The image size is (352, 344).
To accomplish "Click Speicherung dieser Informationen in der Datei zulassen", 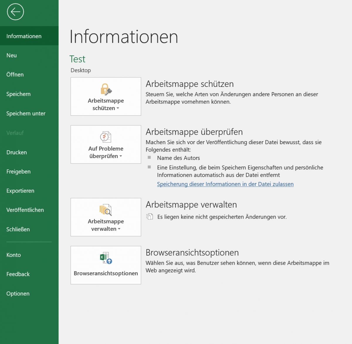I will pos(225,184).
